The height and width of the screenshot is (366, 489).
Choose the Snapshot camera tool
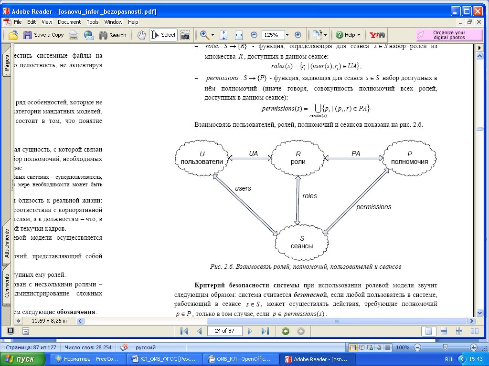tap(185, 35)
